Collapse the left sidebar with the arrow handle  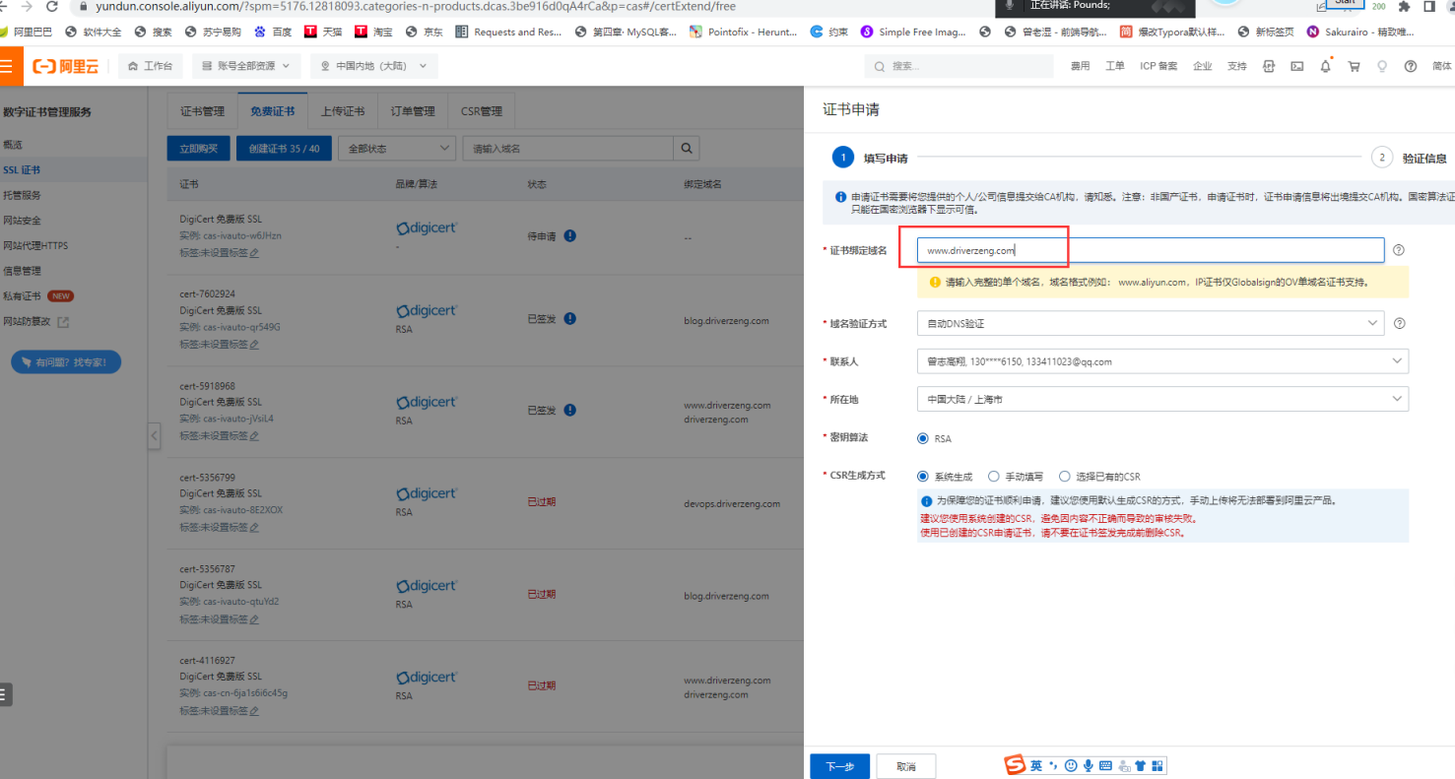pyautogui.click(x=154, y=436)
